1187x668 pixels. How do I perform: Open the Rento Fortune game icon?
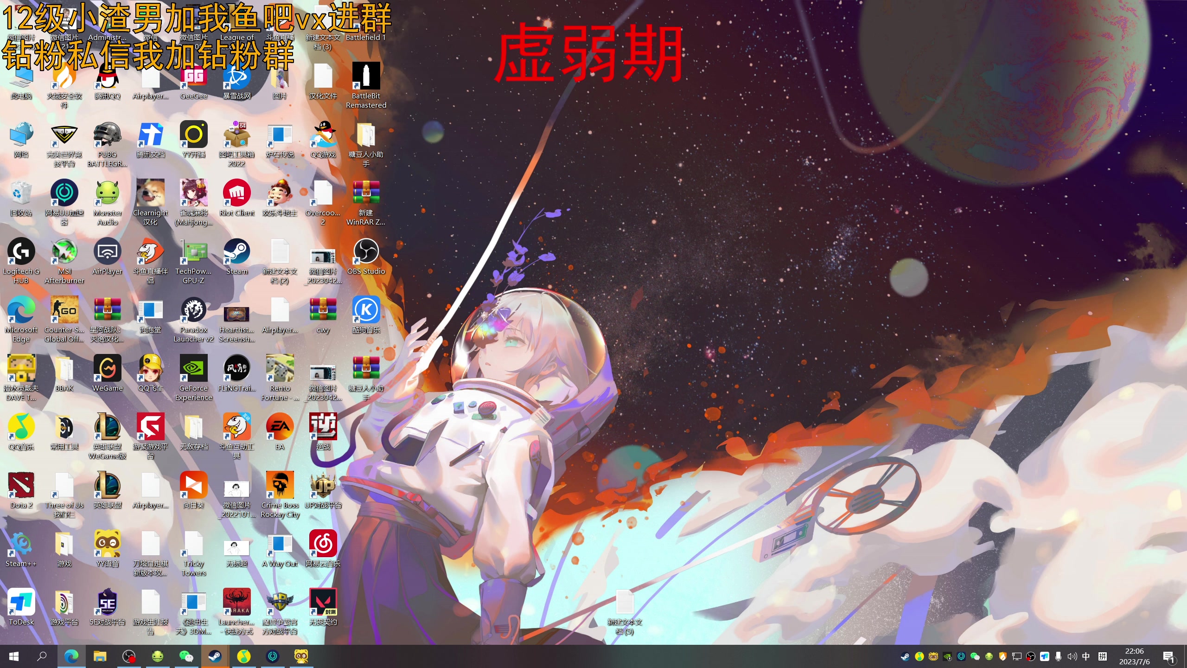coord(280,378)
